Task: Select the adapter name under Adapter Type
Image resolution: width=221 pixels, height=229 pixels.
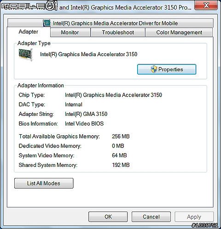Action: click(x=88, y=54)
